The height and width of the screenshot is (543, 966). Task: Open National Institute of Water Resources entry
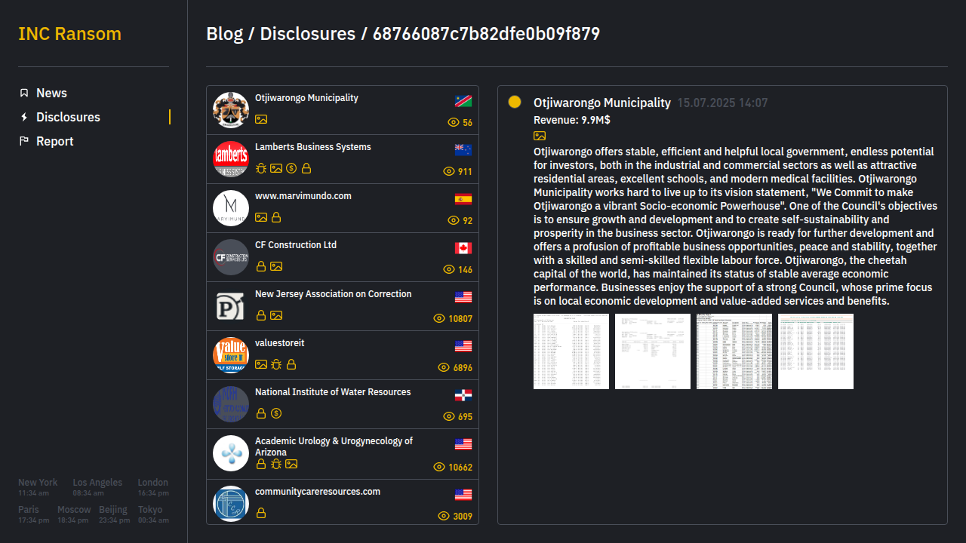pos(343,404)
